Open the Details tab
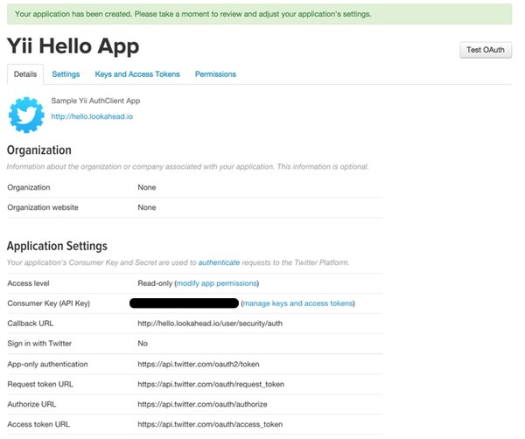Viewport: 525px width, 439px height. coord(25,74)
